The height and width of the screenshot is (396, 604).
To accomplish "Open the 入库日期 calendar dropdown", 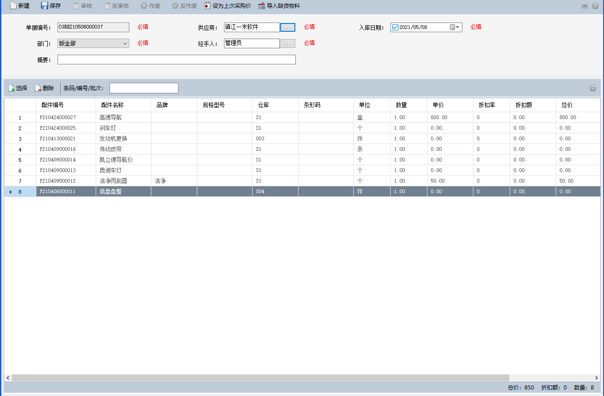I will (x=457, y=28).
